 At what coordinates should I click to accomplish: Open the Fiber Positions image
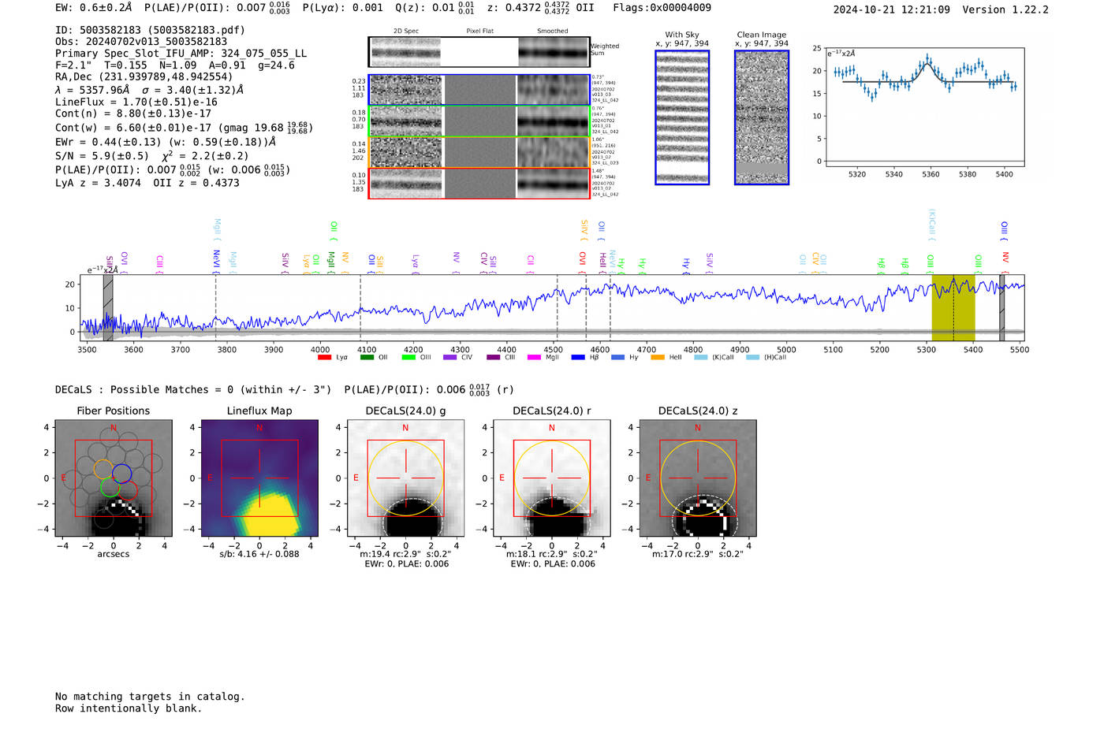click(x=114, y=478)
